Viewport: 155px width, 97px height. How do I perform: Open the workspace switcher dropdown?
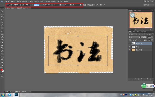pyautogui.click(x=149, y=5)
